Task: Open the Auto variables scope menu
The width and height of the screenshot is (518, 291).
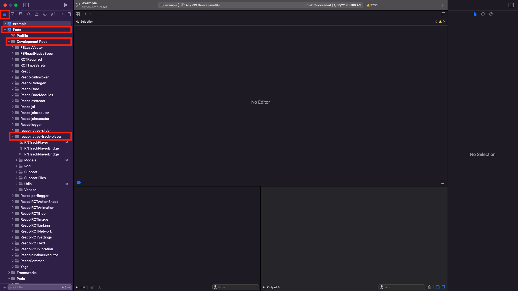Action: tap(80, 287)
